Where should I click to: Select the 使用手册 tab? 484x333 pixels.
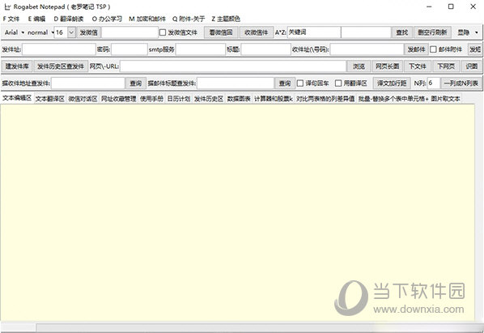(x=151, y=99)
